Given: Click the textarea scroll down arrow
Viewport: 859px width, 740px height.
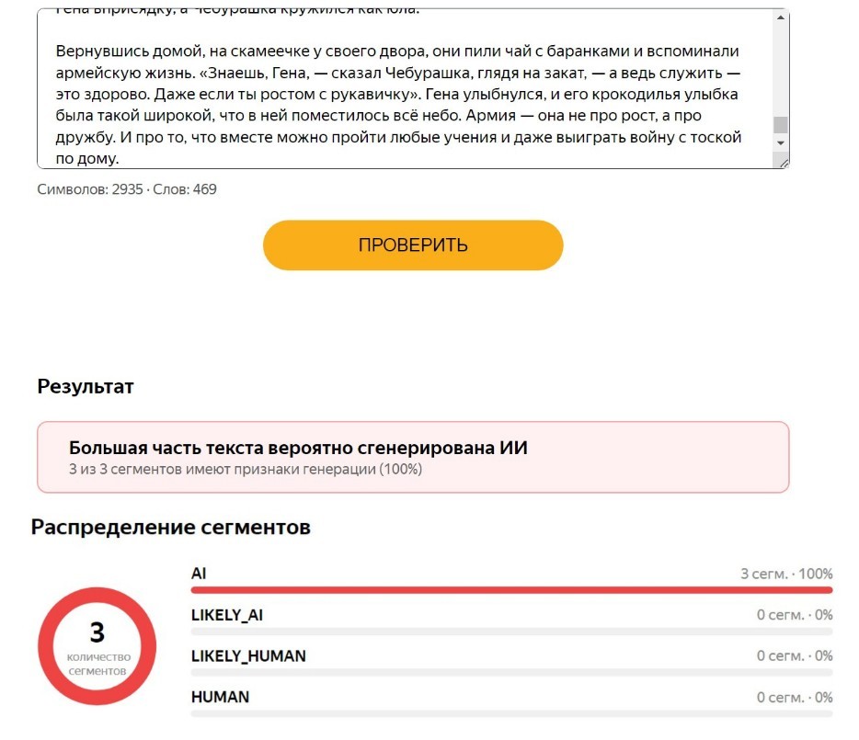Looking at the screenshot, I should (780, 143).
